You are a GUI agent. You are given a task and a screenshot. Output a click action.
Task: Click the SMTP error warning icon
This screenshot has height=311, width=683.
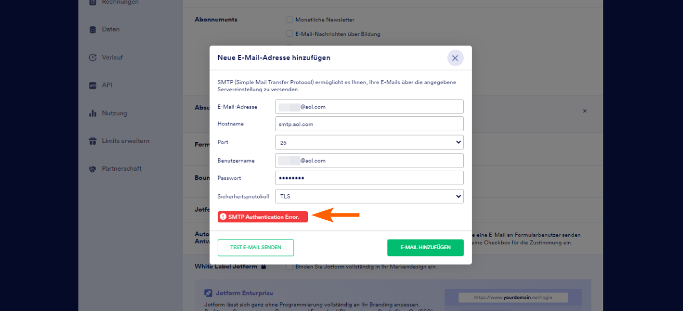pyautogui.click(x=223, y=217)
